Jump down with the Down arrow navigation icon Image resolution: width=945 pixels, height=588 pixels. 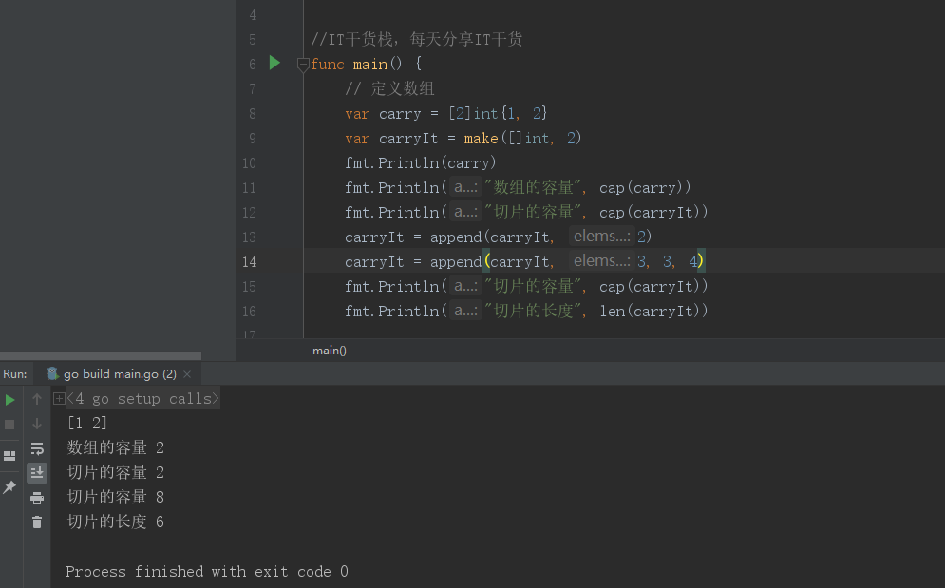(x=37, y=426)
